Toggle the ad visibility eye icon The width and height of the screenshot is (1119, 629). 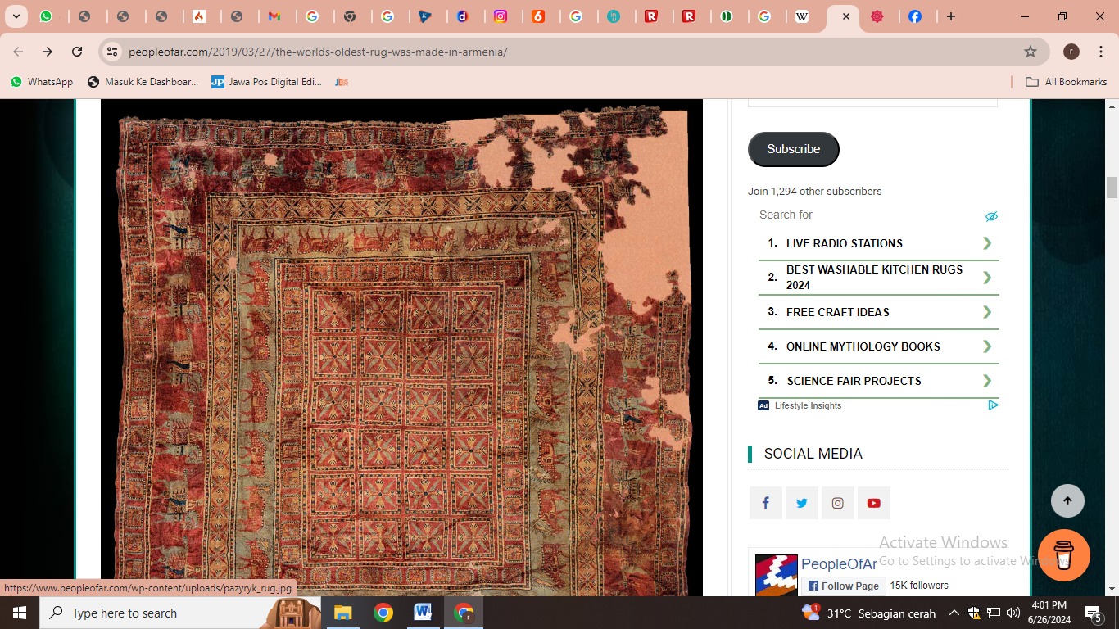(991, 216)
